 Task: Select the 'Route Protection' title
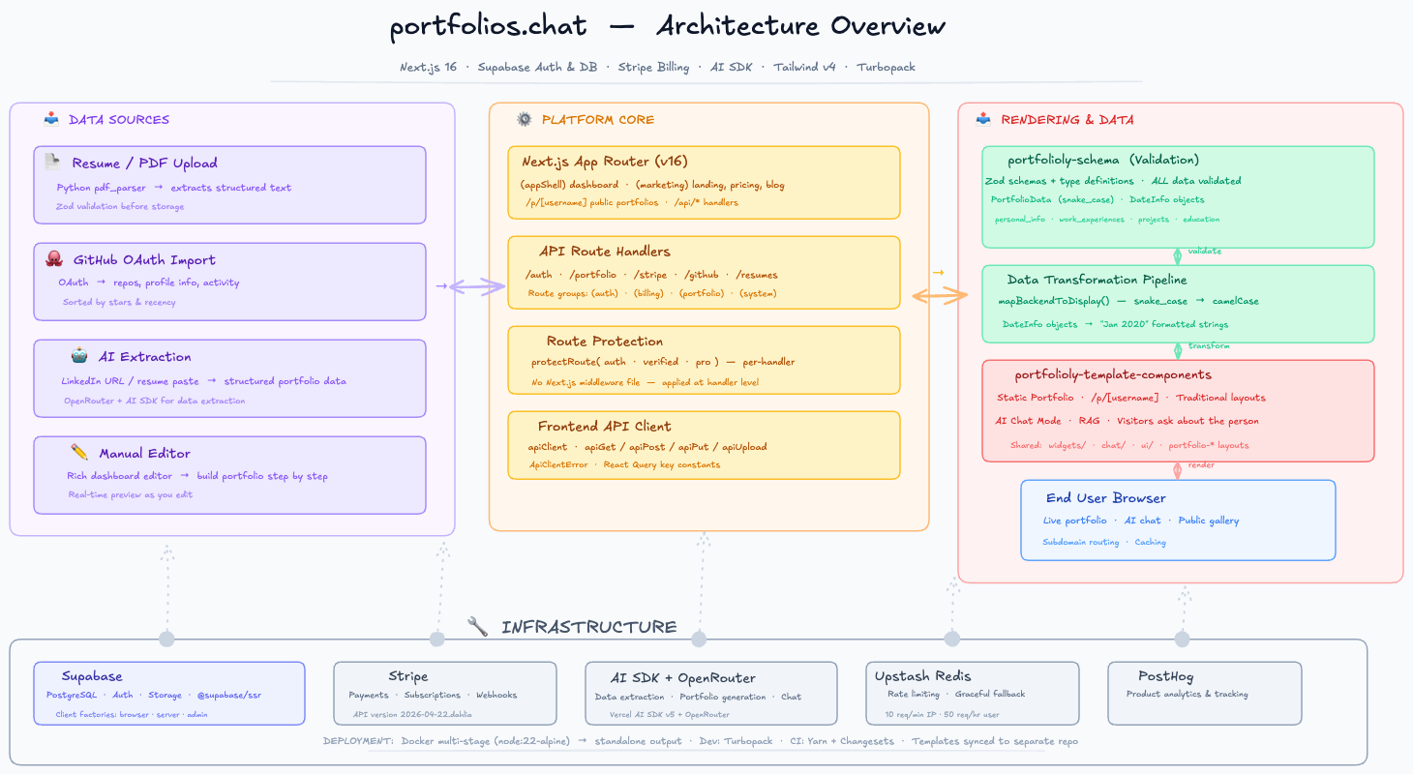[x=605, y=342]
